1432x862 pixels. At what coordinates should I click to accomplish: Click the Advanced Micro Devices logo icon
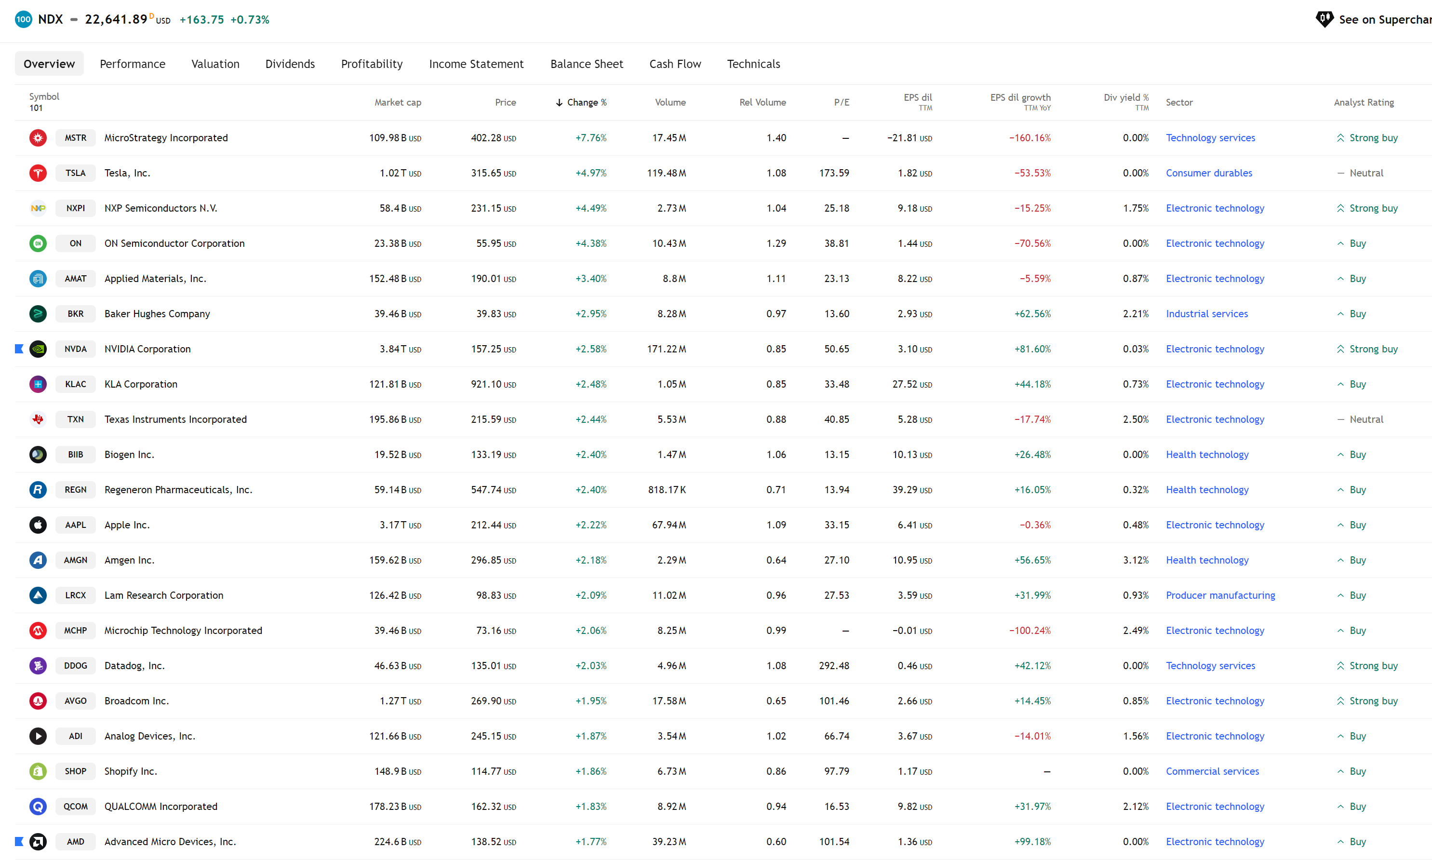tap(38, 842)
